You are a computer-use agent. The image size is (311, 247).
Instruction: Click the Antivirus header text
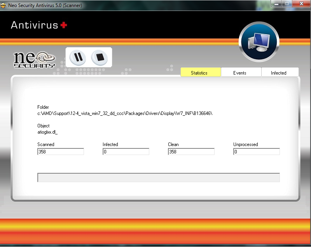(x=34, y=25)
